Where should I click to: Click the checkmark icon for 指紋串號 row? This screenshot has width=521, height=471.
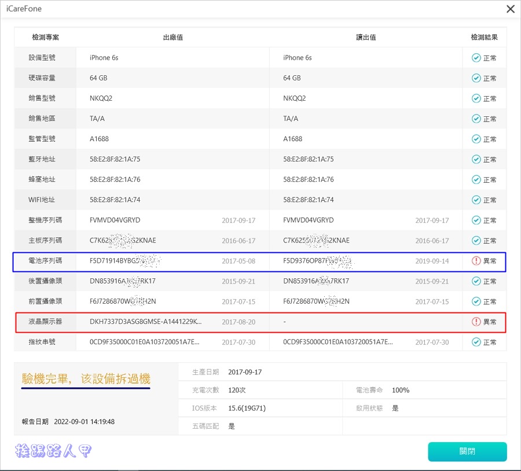476,342
